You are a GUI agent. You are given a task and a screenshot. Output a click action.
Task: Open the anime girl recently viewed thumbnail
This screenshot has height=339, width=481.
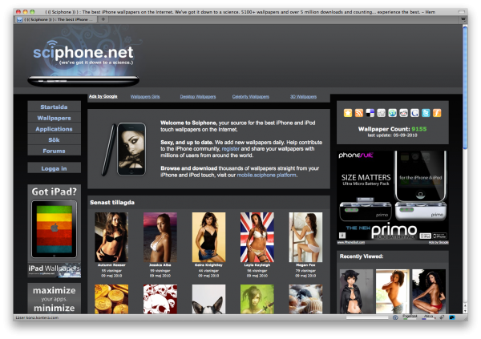(x=357, y=291)
